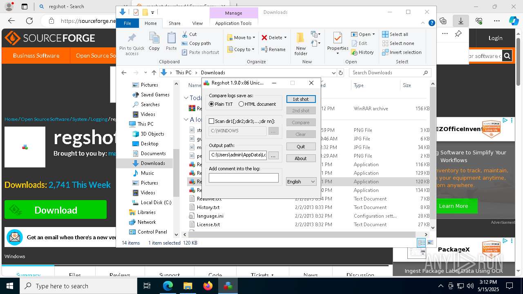Switch to the View ribbon tab
Screen dimensions: 523x294
[x=197, y=23]
